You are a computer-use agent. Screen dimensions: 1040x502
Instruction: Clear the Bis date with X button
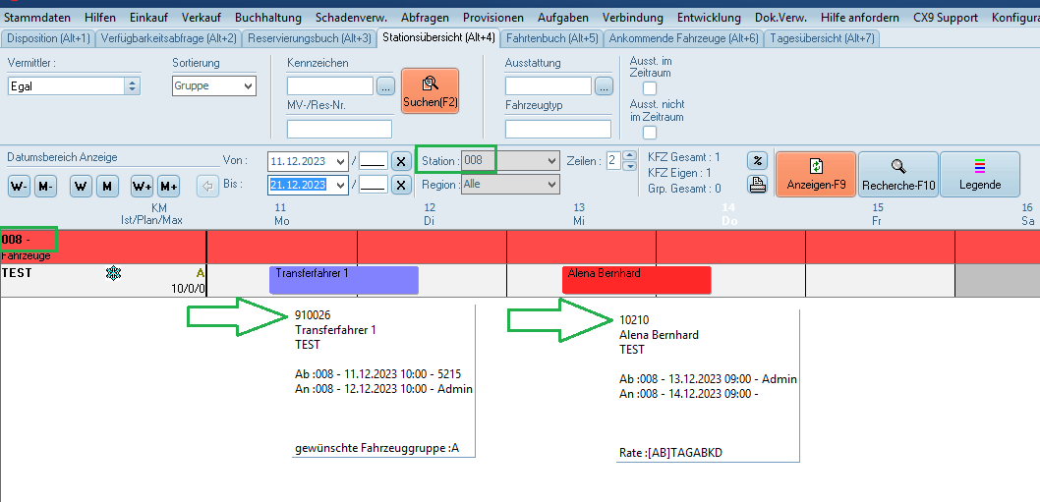pos(401,185)
